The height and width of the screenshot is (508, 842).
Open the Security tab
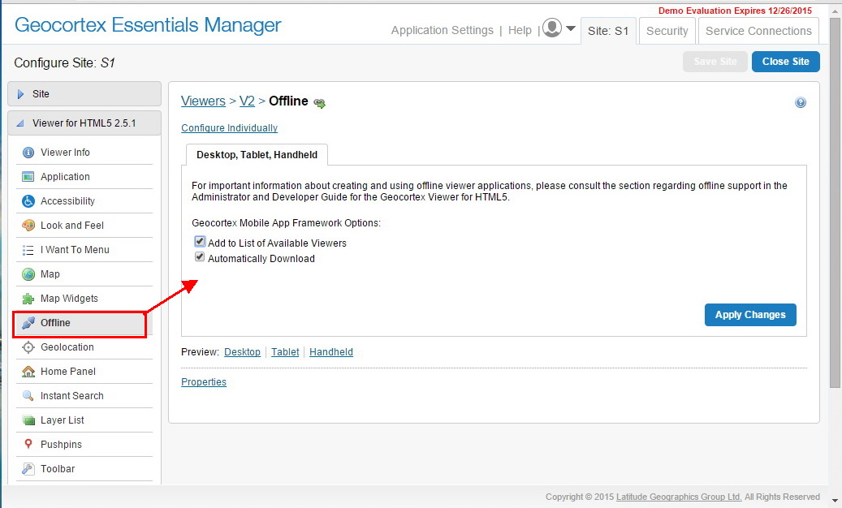pyautogui.click(x=667, y=31)
